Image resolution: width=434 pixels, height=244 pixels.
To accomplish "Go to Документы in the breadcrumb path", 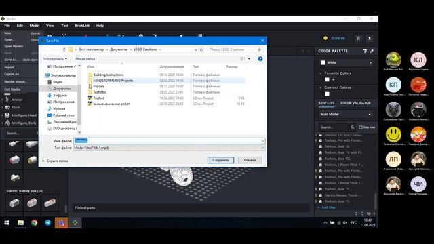I will click(x=119, y=49).
